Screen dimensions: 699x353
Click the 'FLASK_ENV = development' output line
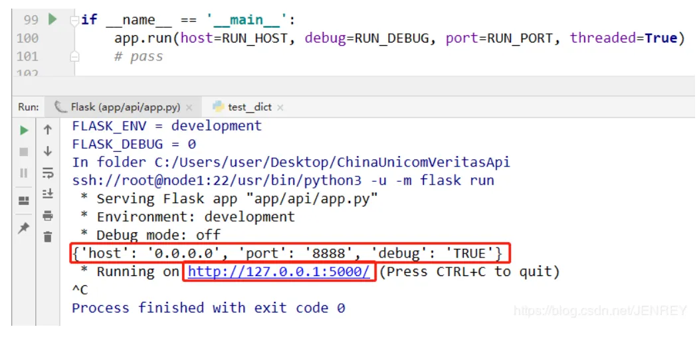pos(167,126)
